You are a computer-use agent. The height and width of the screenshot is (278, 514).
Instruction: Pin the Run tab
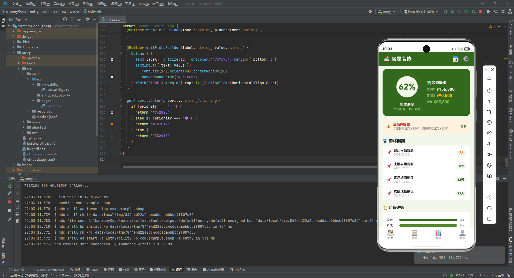tap(10, 219)
